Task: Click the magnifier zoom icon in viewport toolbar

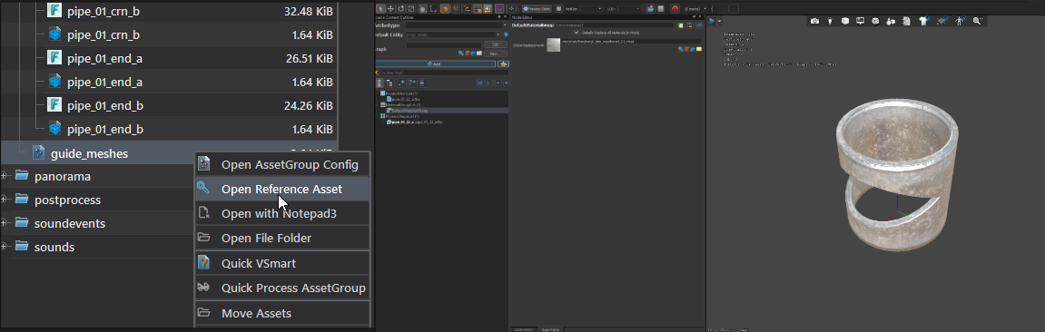Action: tap(978, 21)
